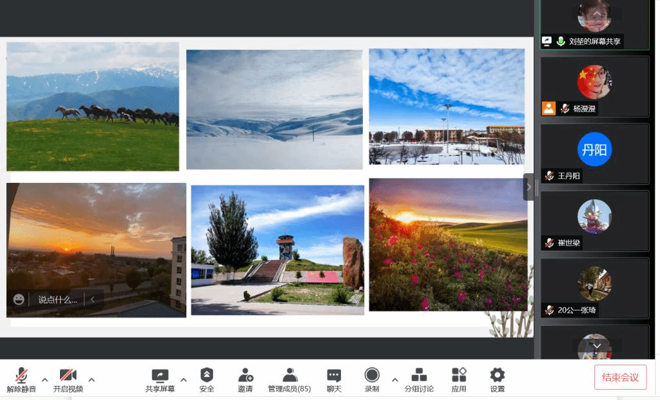This screenshot has height=400, width=660.
Task: Collapse participant video panel with side arrow
Action: tap(529, 187)
